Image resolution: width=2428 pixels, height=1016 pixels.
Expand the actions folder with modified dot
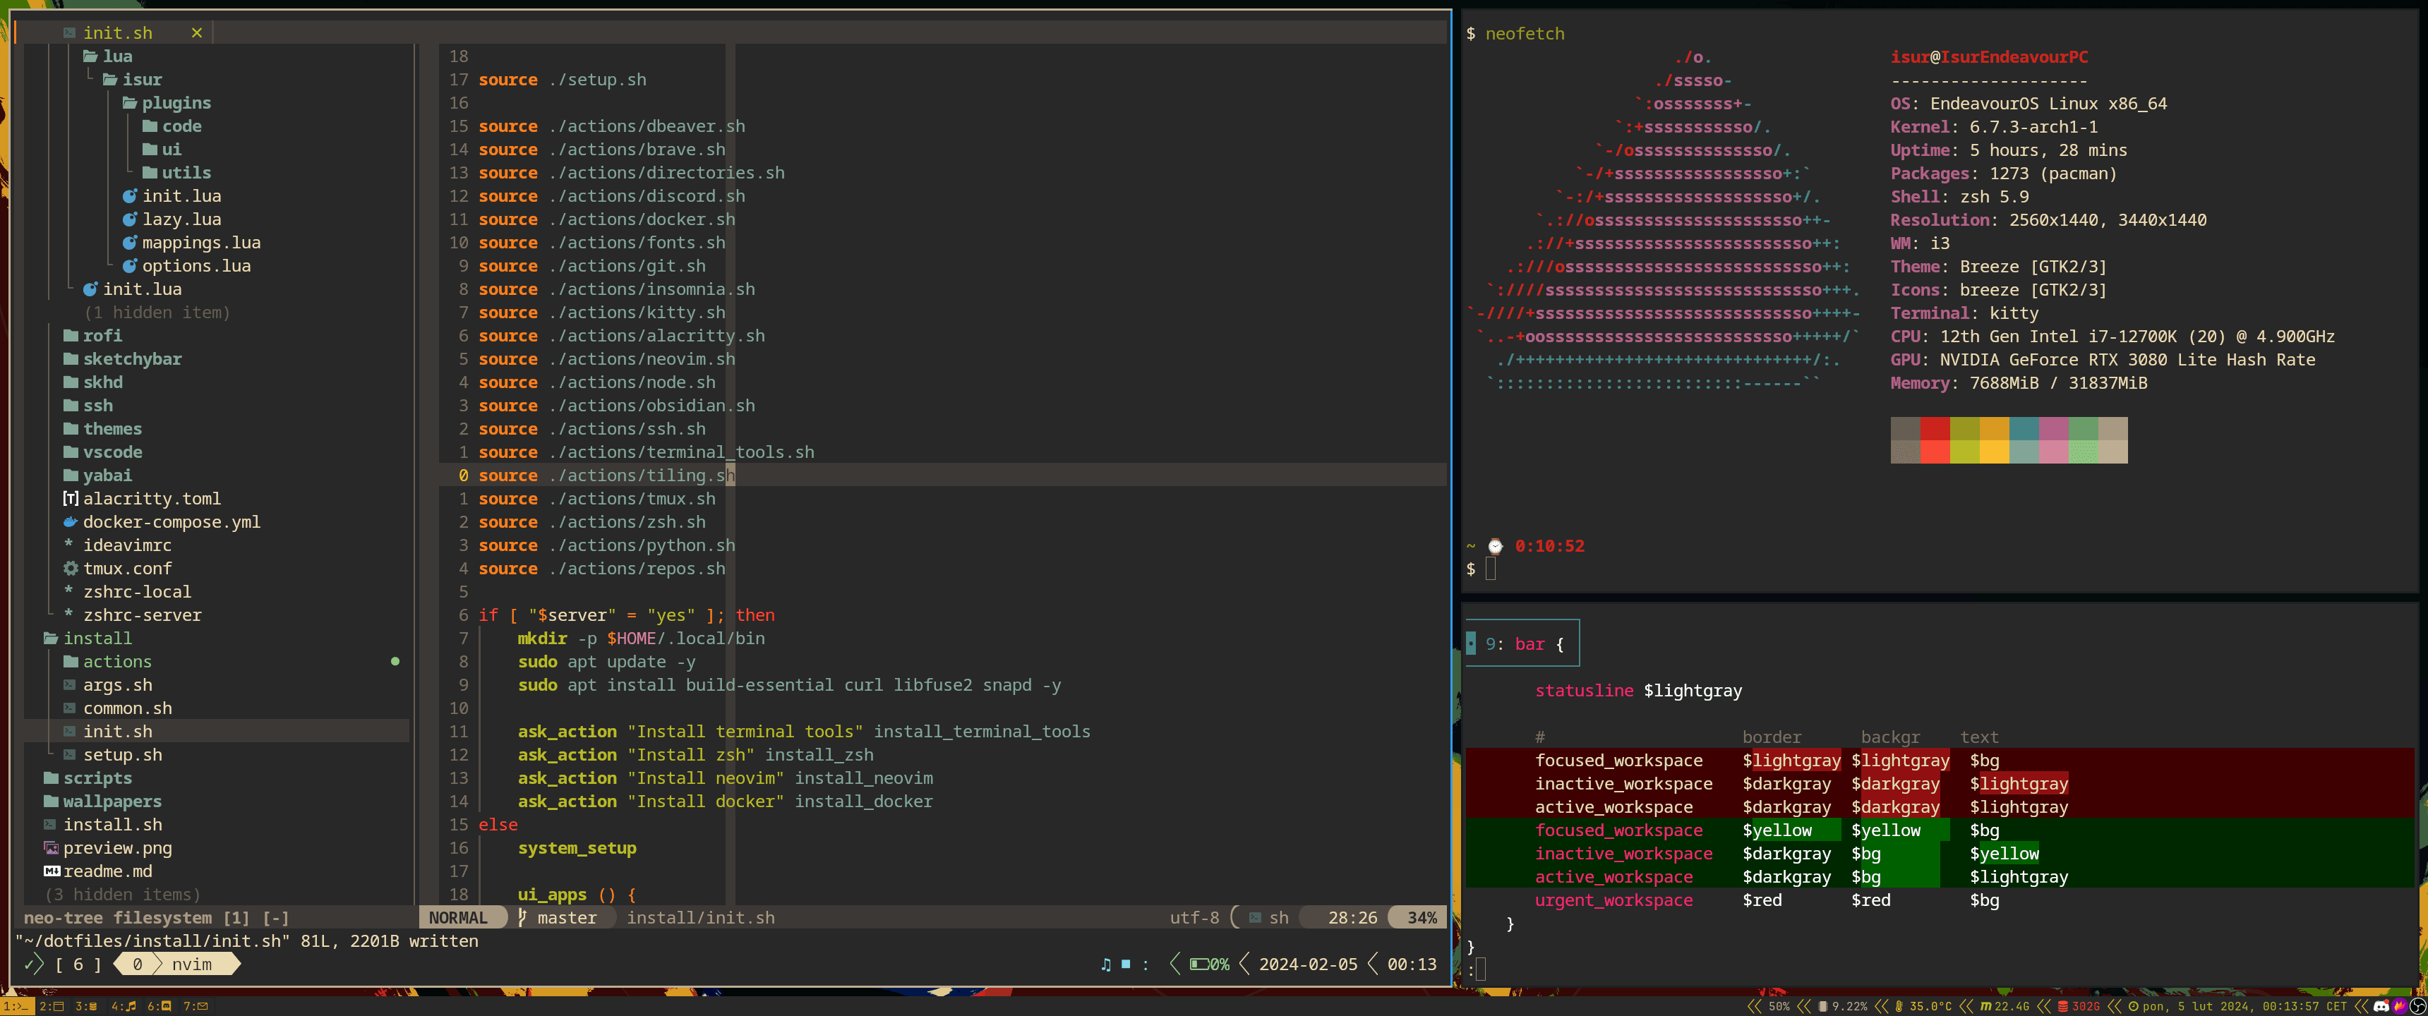[116, 662]
